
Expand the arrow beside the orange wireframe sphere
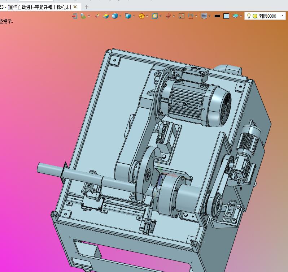[x=147, y=16]
